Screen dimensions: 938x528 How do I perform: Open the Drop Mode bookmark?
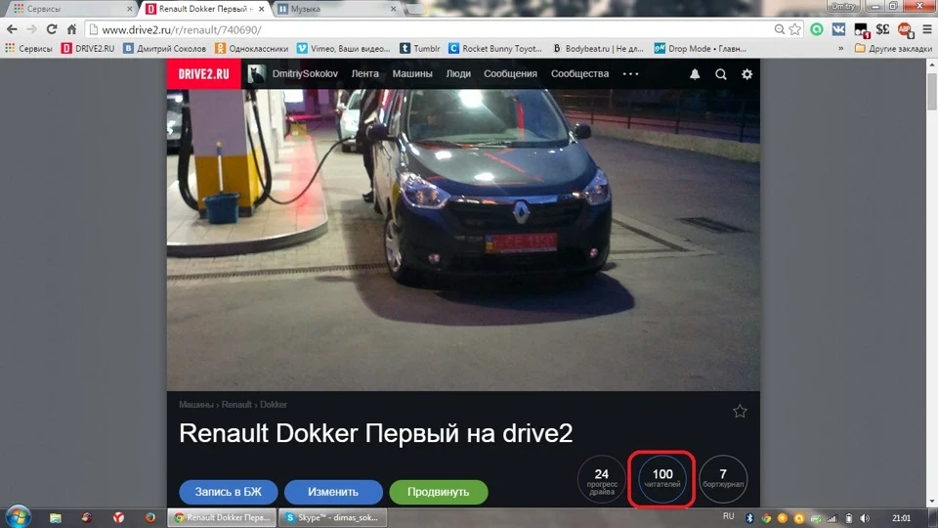pos(701,49)
